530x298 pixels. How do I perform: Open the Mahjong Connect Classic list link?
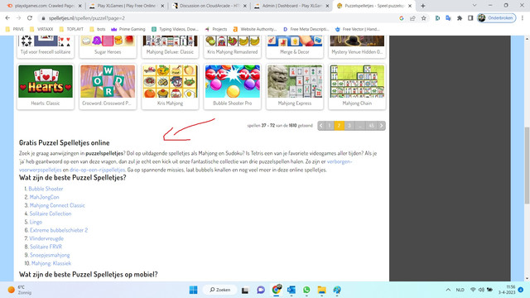pyautogui.click(x=57, y=205)
